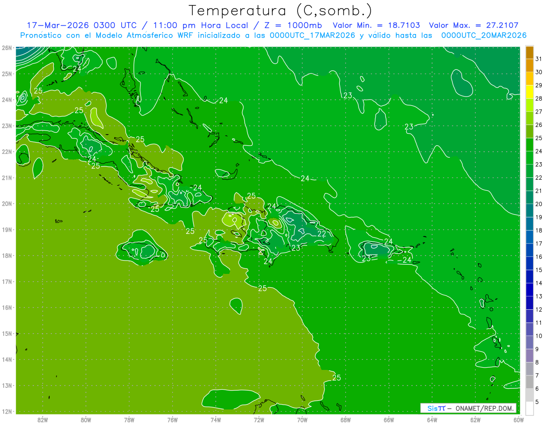This screenshot has height=426, width=551.
Task: Click label 21 on the color scale
Action: coord(539,191)
